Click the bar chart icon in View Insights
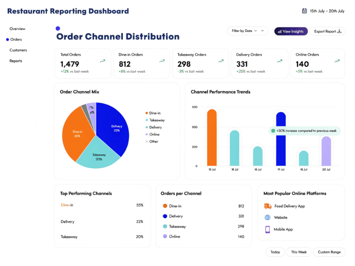This screenshot has width=355, height=266. [279, 31]
